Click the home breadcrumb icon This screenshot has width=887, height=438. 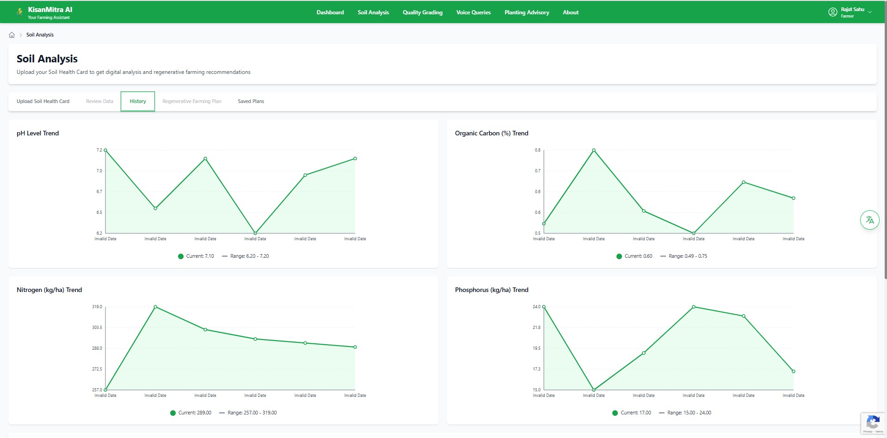click(x=12, y=35)
